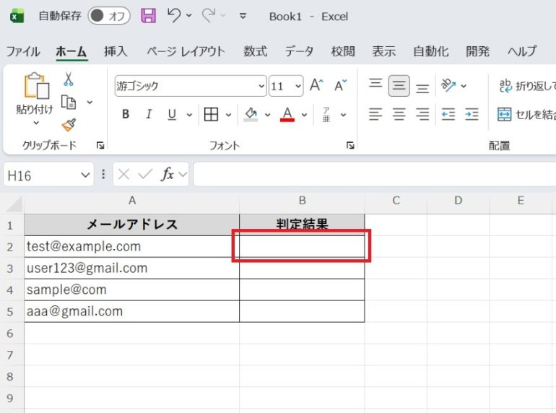The image size is (556, 413).
Task: Apply fill color with paint bucket
Action: (251, 114)
